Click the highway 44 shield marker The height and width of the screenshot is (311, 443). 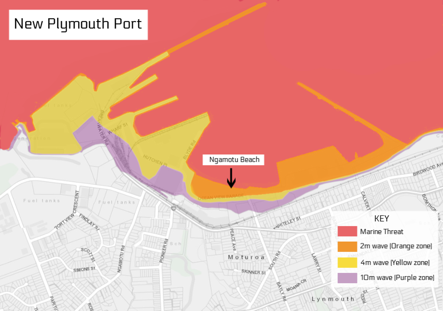[x=174, y=208]
